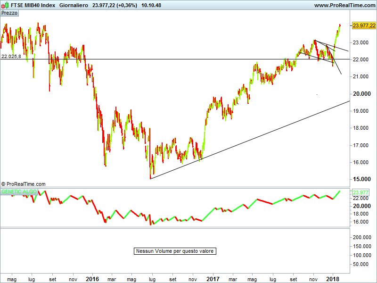Click the 2018 year marker on time axis
The image size is (377, 283).
click(333, 279)
